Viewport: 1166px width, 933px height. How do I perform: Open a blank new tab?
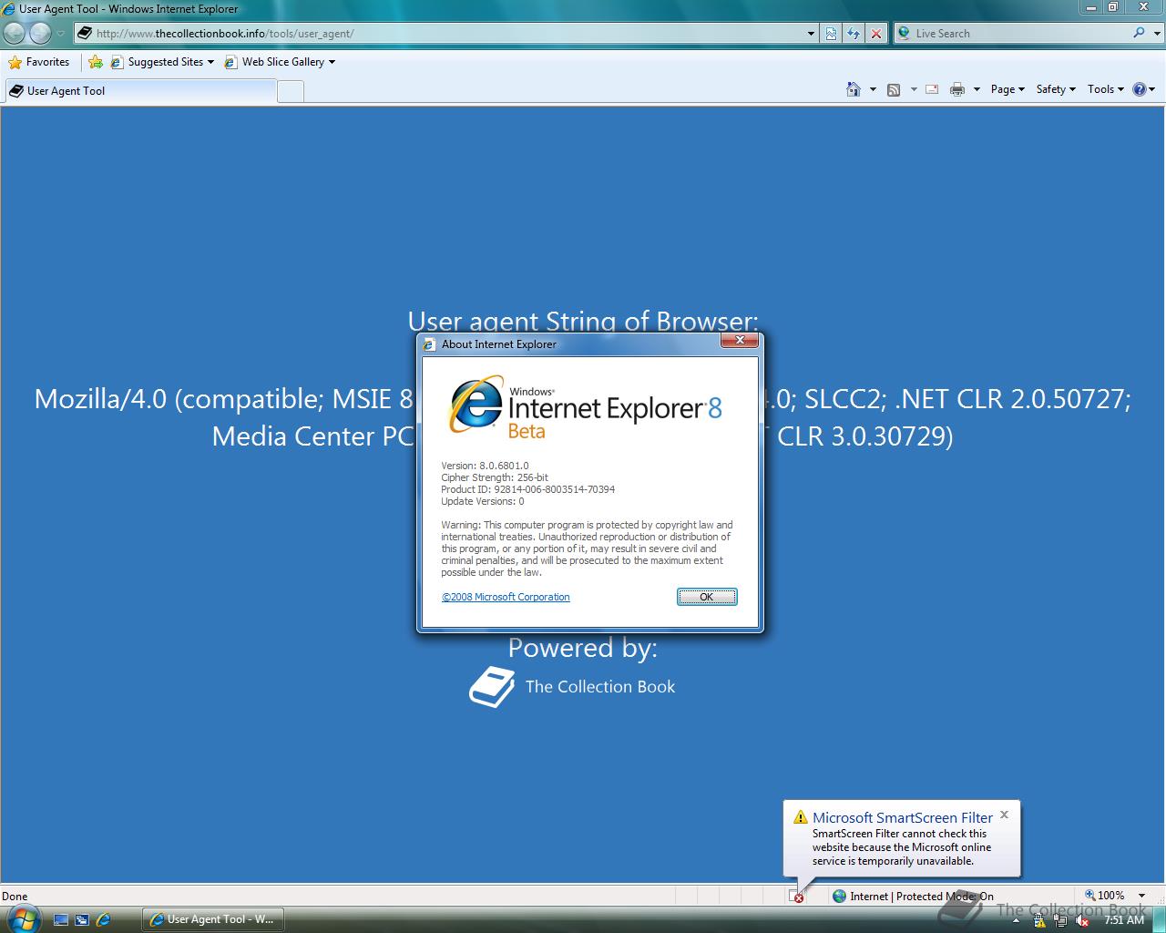[290, 91]
